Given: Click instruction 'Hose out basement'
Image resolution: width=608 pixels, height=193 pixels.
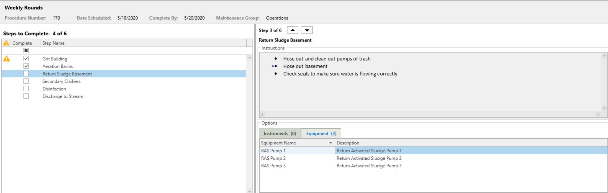Looking at the screenshot, I should click(306, 66).
